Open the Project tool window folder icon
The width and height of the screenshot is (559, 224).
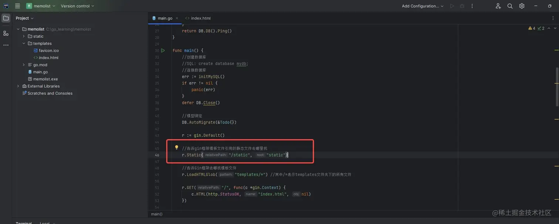(6, 18)
